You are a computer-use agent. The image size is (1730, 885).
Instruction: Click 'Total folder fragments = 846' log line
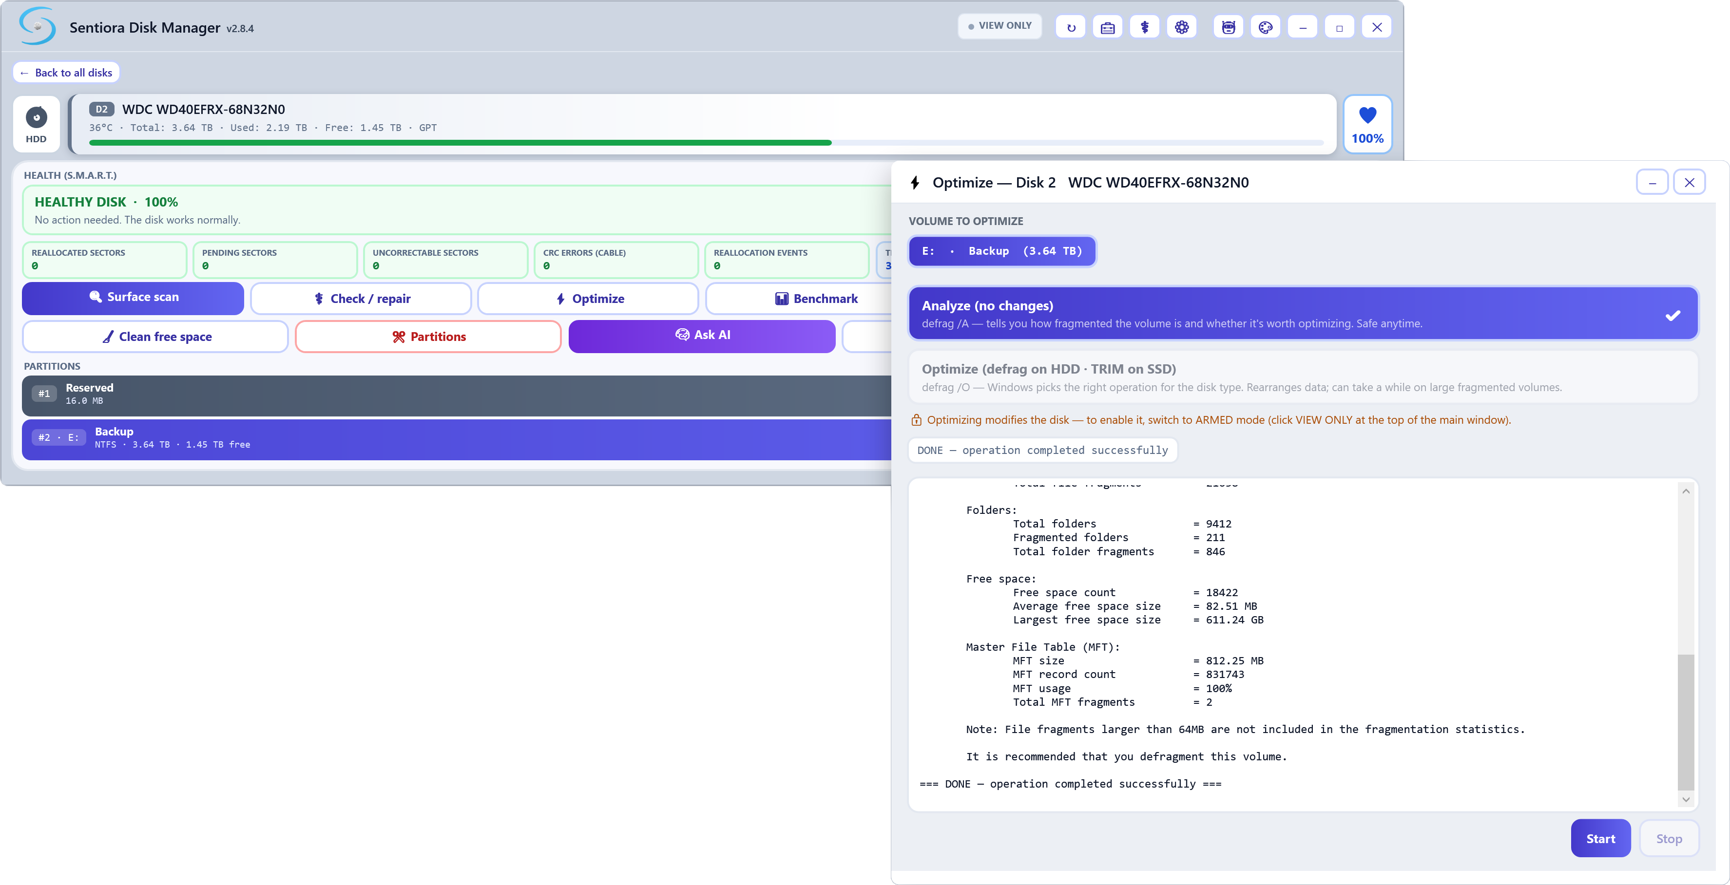(1118, 551)
